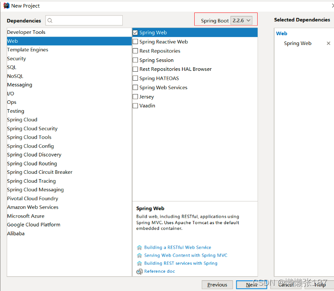Choose Spring Cloud Config category

tap(69, 146)
